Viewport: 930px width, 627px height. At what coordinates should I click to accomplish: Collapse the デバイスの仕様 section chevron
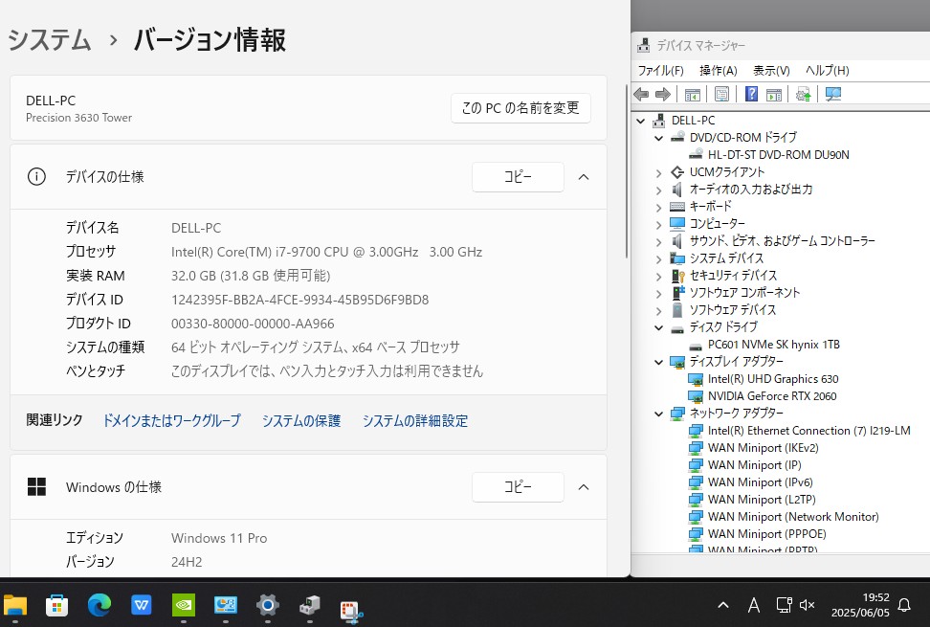click(x=584, y=177)
